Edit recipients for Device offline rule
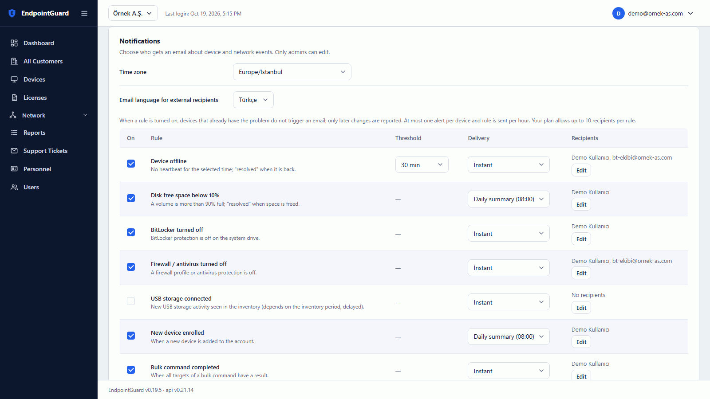The height and width of the screenshot is (399, 710). (581, 170)
